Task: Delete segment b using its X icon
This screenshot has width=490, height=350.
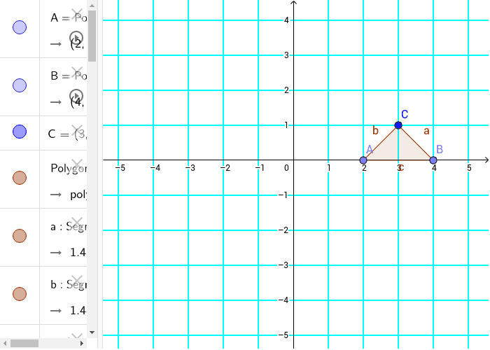Action: [x=77, y=281]
